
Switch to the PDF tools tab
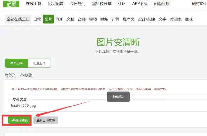coord(59,19)
